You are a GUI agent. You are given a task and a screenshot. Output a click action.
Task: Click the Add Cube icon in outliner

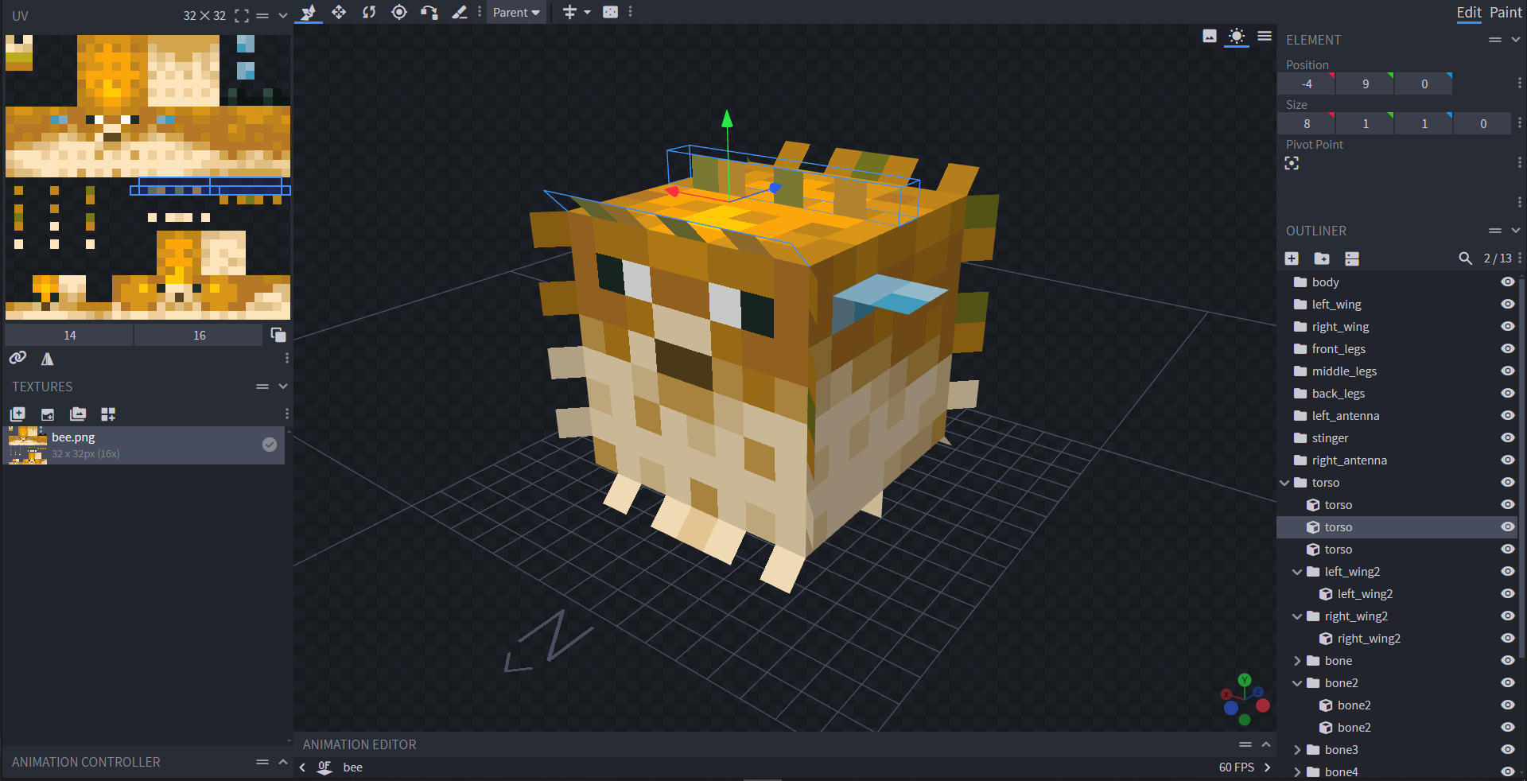pos(1292,258)
